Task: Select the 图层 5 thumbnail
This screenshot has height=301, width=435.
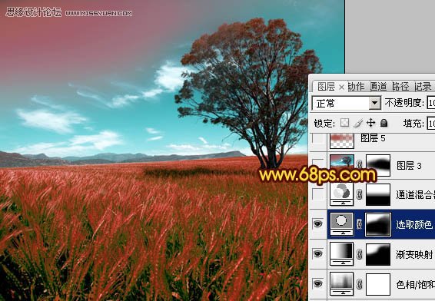Action: (x=342, y=141)
